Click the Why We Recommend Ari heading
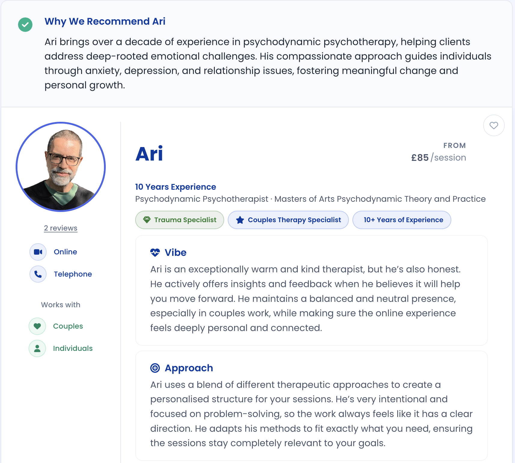 [105, 21]
